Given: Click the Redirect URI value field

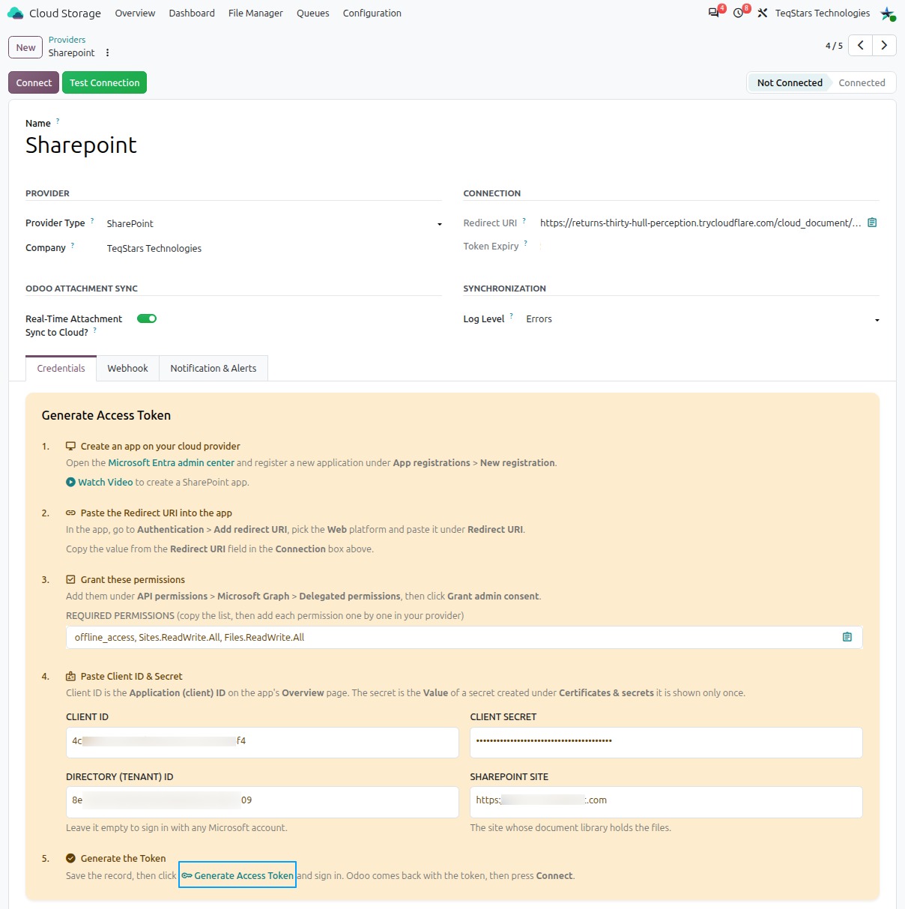Looking at the screenshot, I should coord(700,223).
